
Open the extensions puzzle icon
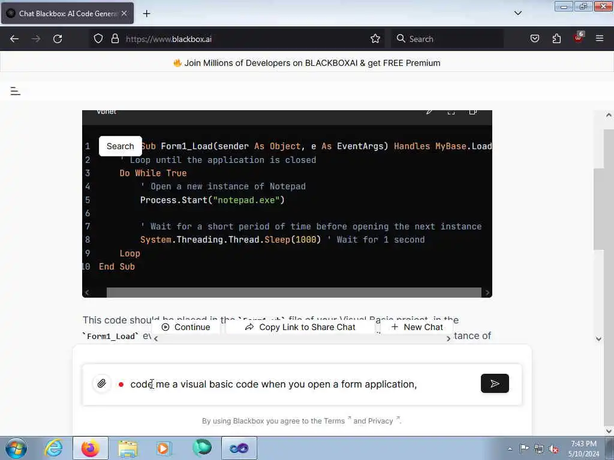click(x=556, y=39)
